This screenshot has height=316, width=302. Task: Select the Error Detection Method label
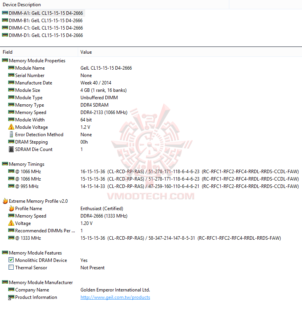39,135
